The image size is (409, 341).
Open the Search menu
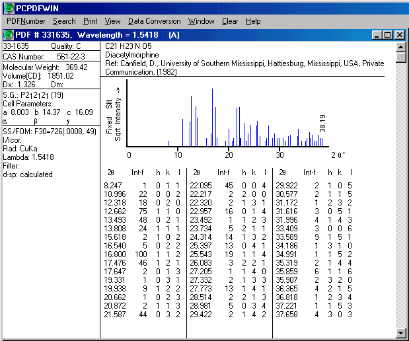coord(64,21)
